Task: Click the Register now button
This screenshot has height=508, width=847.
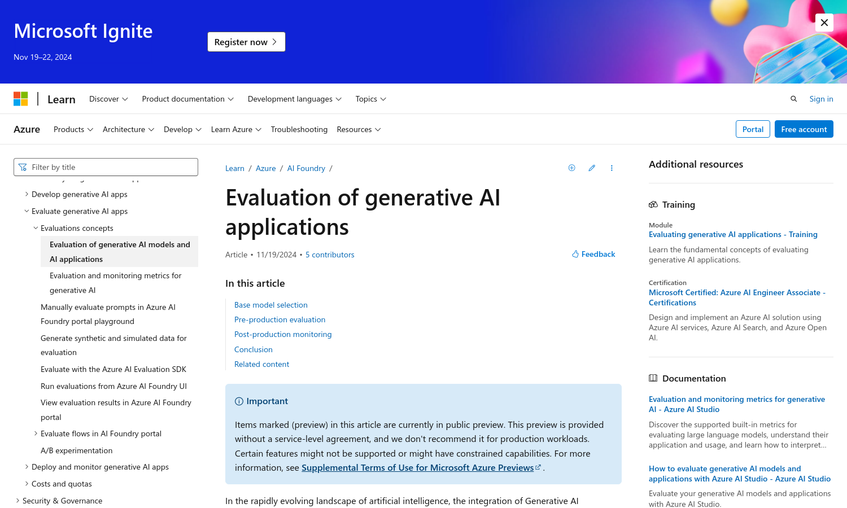Action: 246,42
